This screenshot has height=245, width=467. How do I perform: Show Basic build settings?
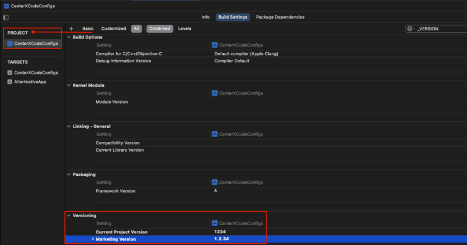pos(88,29)
